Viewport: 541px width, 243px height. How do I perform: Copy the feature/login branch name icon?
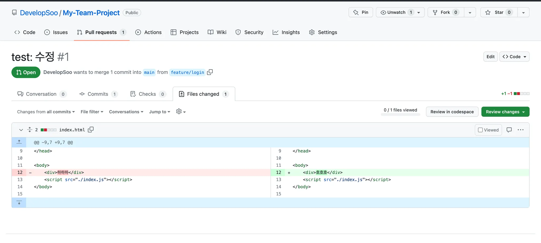[x=210, y=72]
